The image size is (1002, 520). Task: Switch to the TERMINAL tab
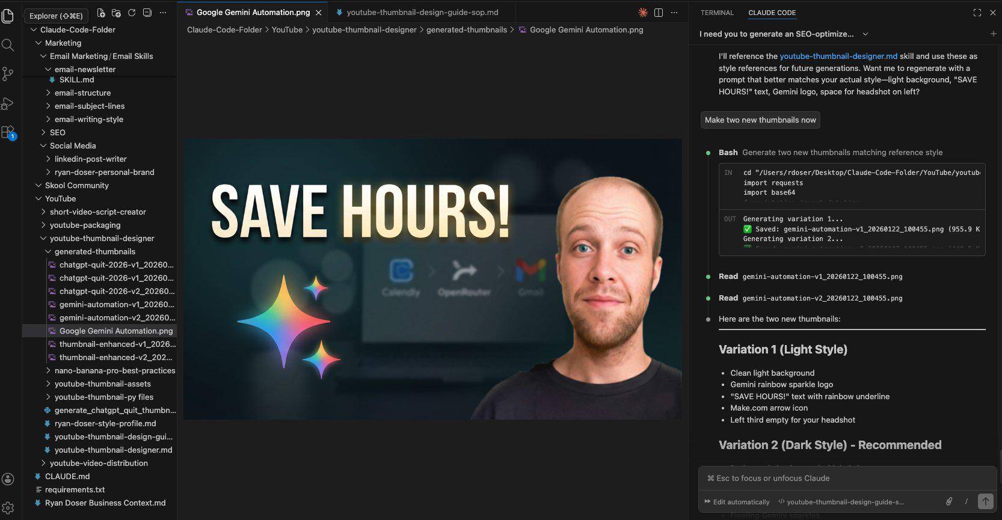pos(717,13)
